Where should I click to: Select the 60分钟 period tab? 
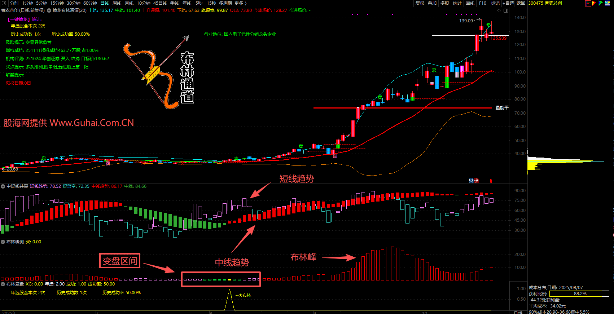tap(90, 3)
